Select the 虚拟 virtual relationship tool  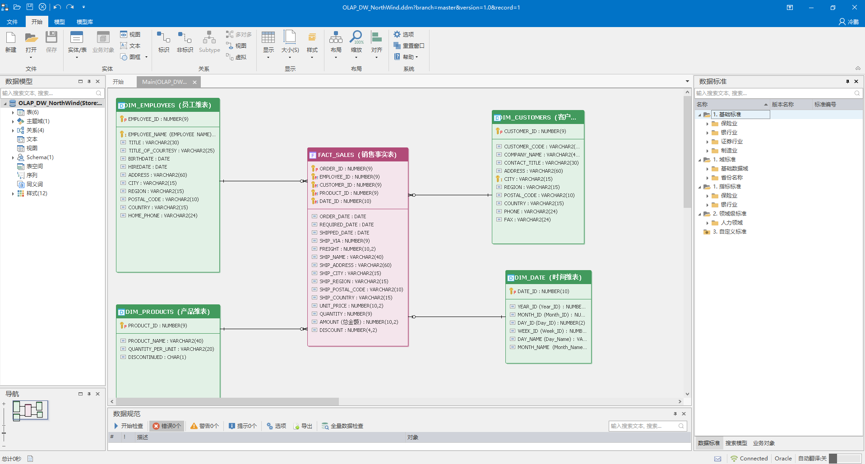(236, 57)
